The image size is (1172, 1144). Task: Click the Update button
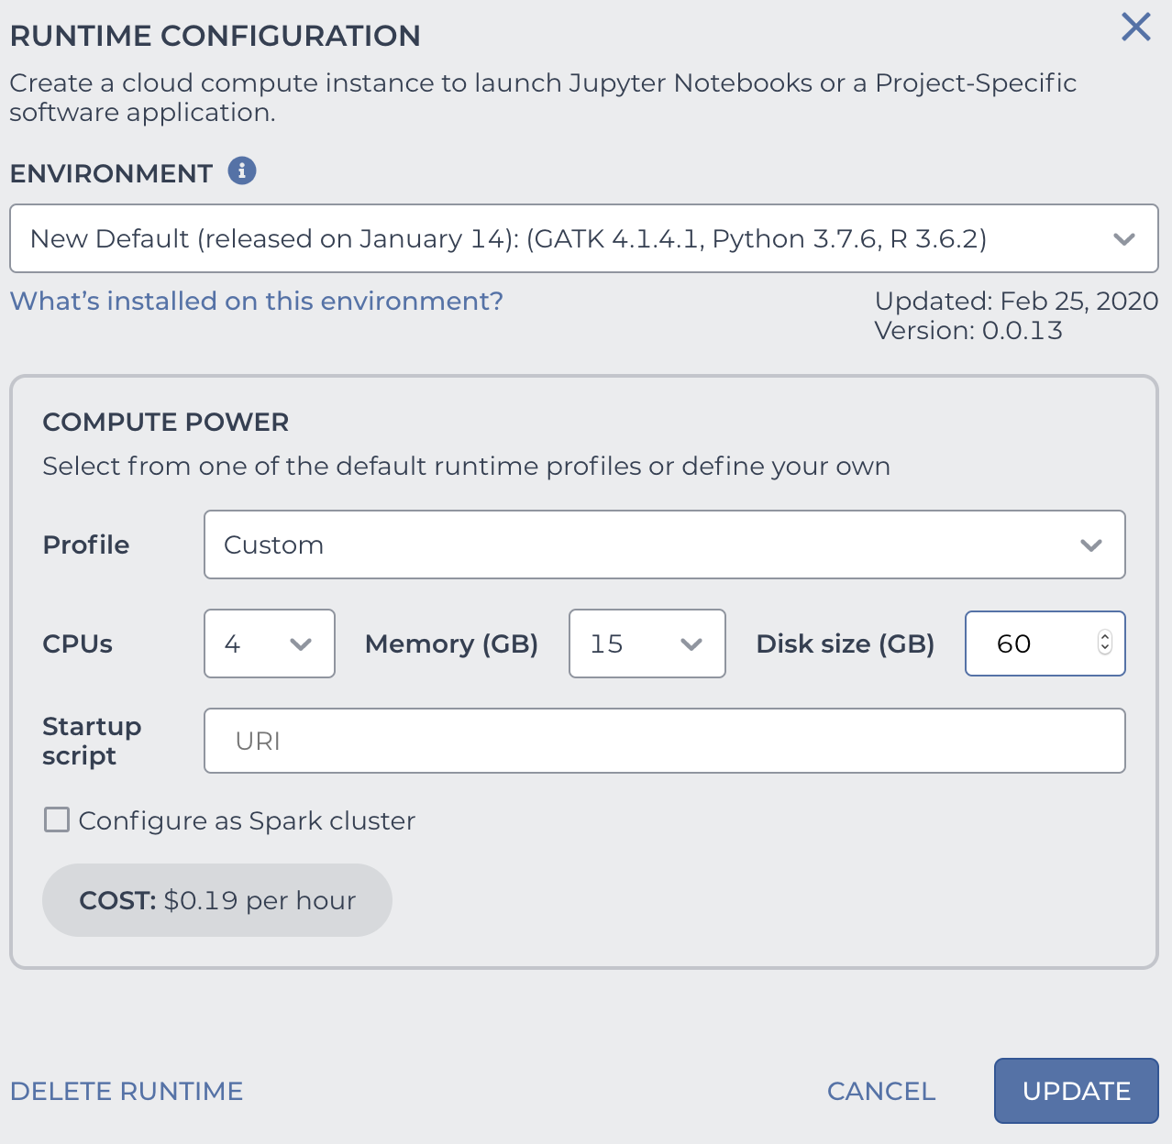(1077, 1091)
